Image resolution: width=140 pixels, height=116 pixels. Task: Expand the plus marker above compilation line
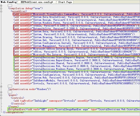pyautogui.click(x=1, y=6)
